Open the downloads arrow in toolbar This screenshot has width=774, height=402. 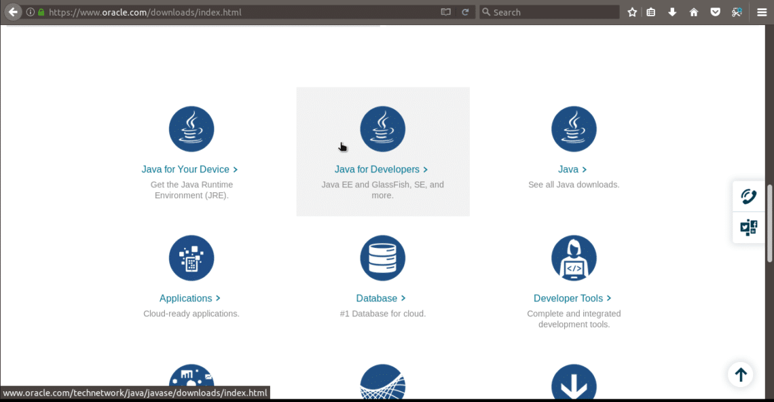click(672, 12)
